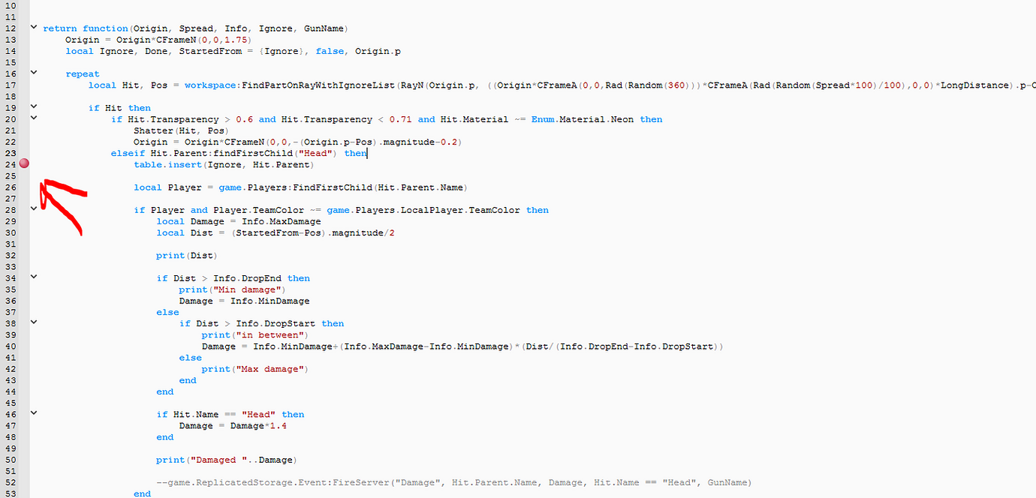Collapse the "Dist > Info.DropStart" block
The height and width of the screenshot is (498, 1036).
(x=33, y=322)
